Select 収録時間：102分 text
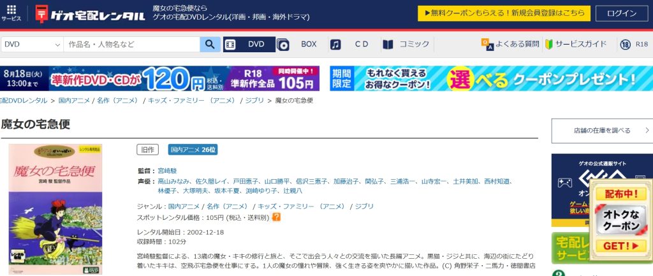The image size is (653, 276). (161, 242)
